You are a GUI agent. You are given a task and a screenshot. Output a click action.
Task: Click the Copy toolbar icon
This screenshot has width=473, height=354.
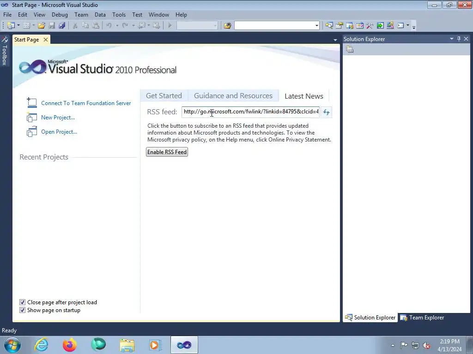click(x=85, y=26)
